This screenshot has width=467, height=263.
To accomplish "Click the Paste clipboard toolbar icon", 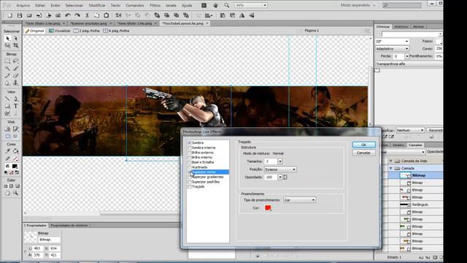I will (107, 15).
